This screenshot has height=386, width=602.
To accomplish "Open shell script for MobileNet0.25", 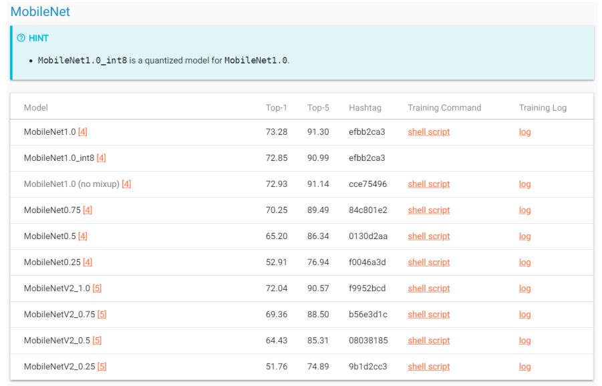I will 428,262.
